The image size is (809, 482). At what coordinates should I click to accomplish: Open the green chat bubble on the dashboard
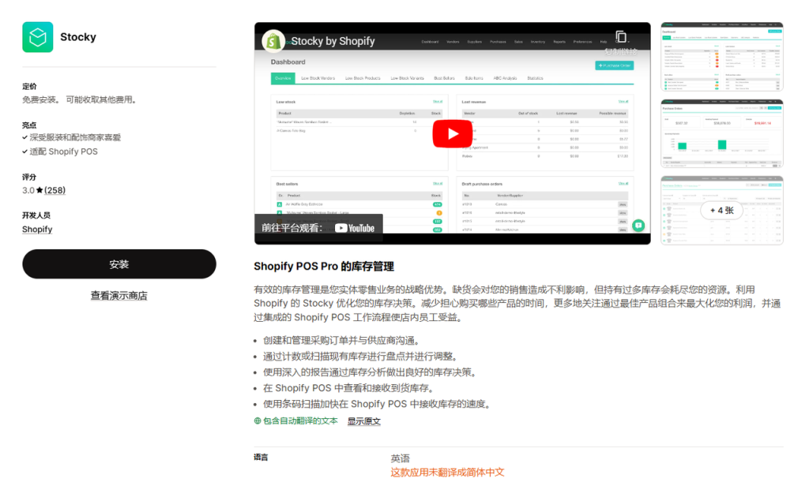[640, 226]
